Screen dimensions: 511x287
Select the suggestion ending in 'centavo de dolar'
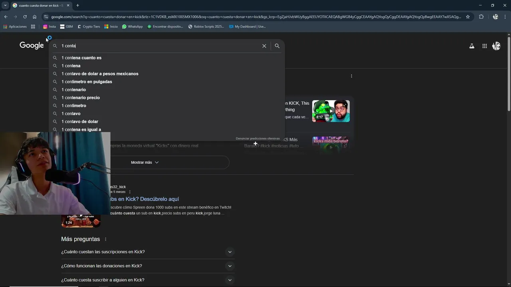click(x=167, y=122)
